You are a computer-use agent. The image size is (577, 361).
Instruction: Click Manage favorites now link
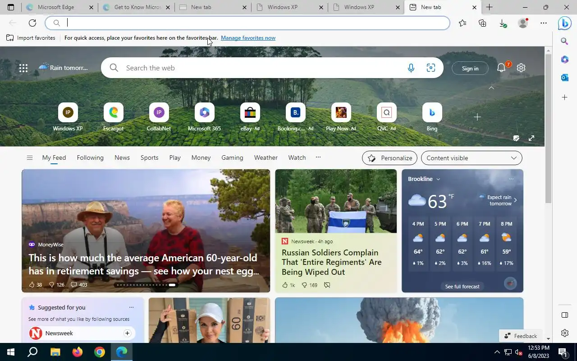tap(248, 38)
